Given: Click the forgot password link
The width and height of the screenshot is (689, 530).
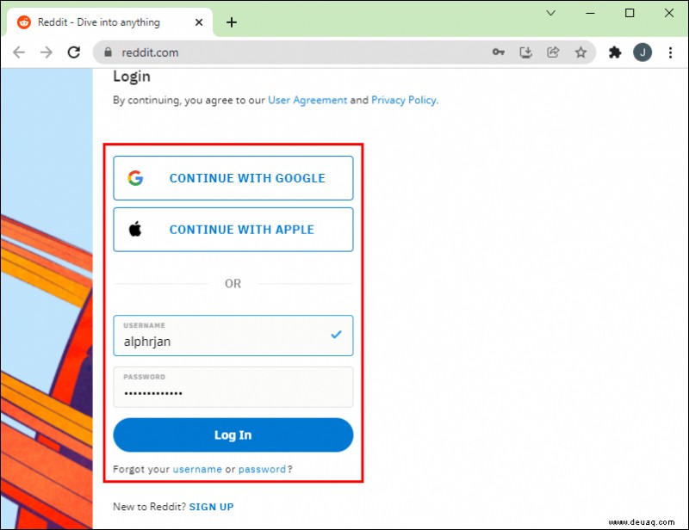Looking at the screenshot, I should 263,469.
